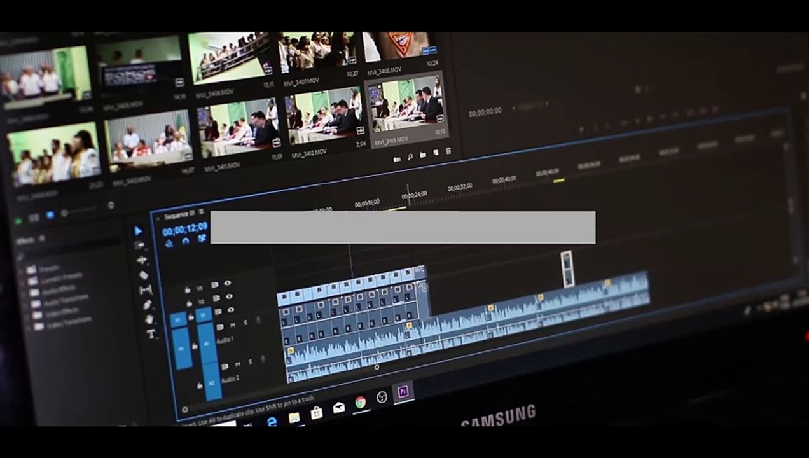The image size is (809, 458).
Task: Click the small clip on upper video track
Action: (x=567, y=268)
